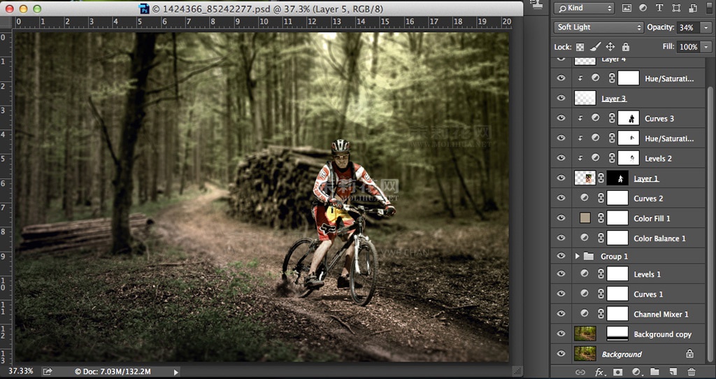Image resolution: width=716 pixels, height=379 pixels.
Task: Click the 37.33% zoom field
Action: 21,371
